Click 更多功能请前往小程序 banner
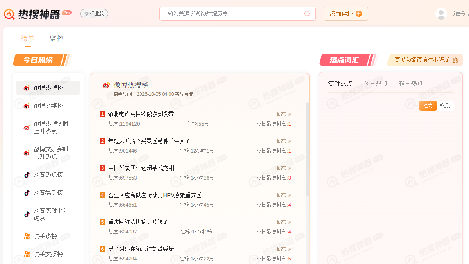The image size is (469, 264). pos(425,60)
